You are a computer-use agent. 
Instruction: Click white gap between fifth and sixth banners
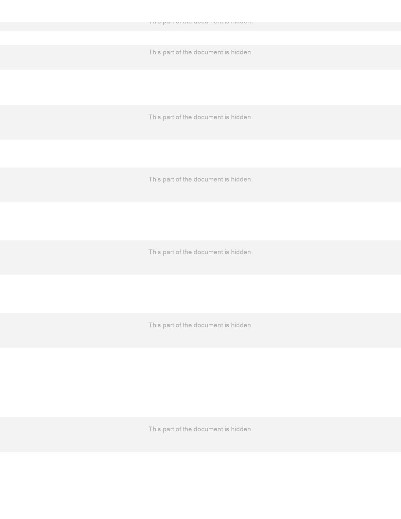tap(201, 294)
